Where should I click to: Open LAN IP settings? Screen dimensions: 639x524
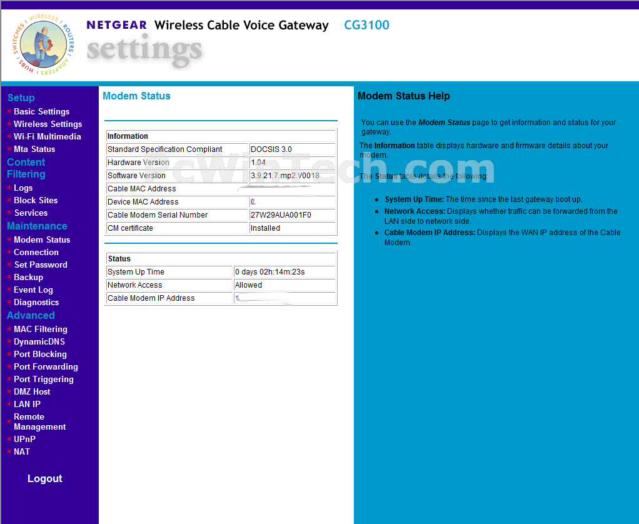pos(27,404)
